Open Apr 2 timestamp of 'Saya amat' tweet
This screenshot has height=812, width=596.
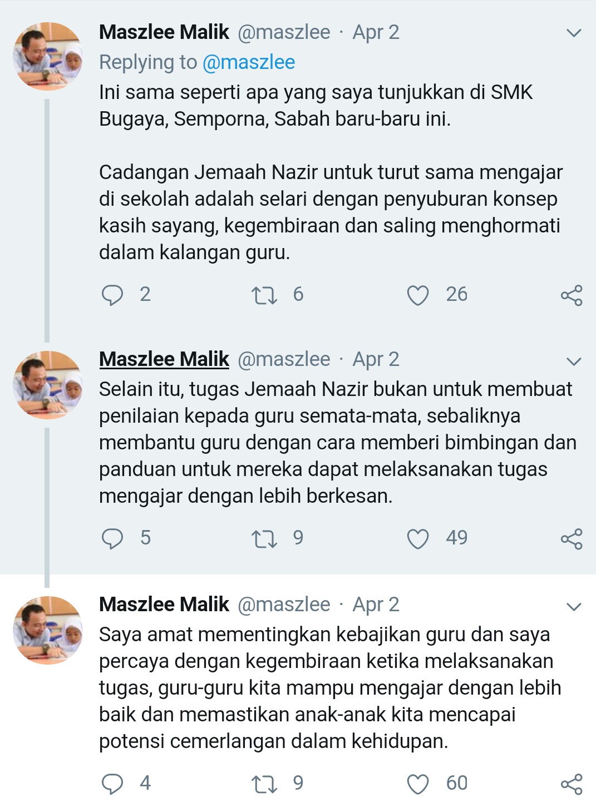[x=376, y=605]
